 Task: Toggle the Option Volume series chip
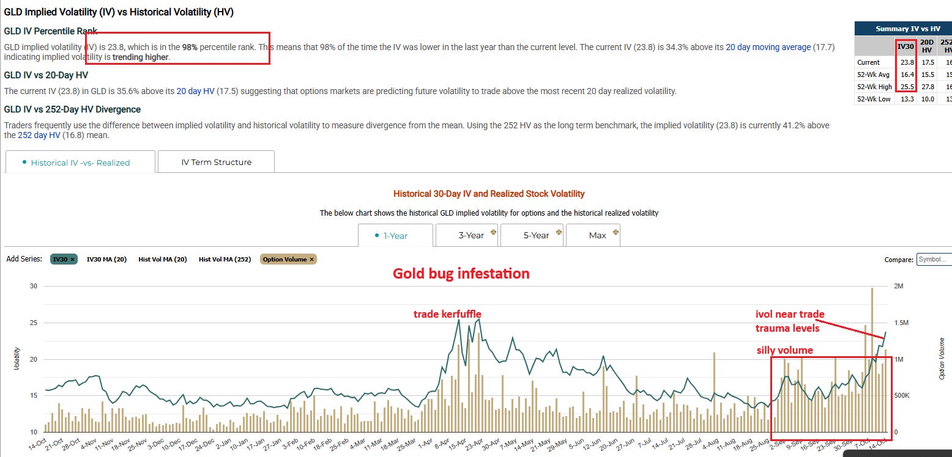(x=289, y=259)
